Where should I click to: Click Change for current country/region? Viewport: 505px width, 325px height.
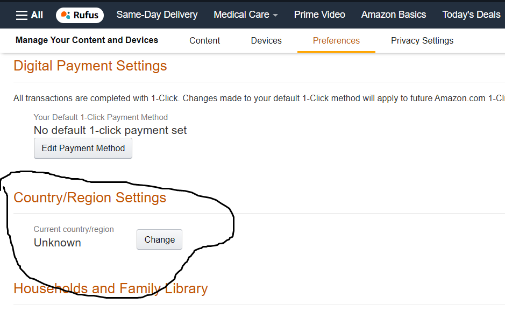[x=159, y=240]
